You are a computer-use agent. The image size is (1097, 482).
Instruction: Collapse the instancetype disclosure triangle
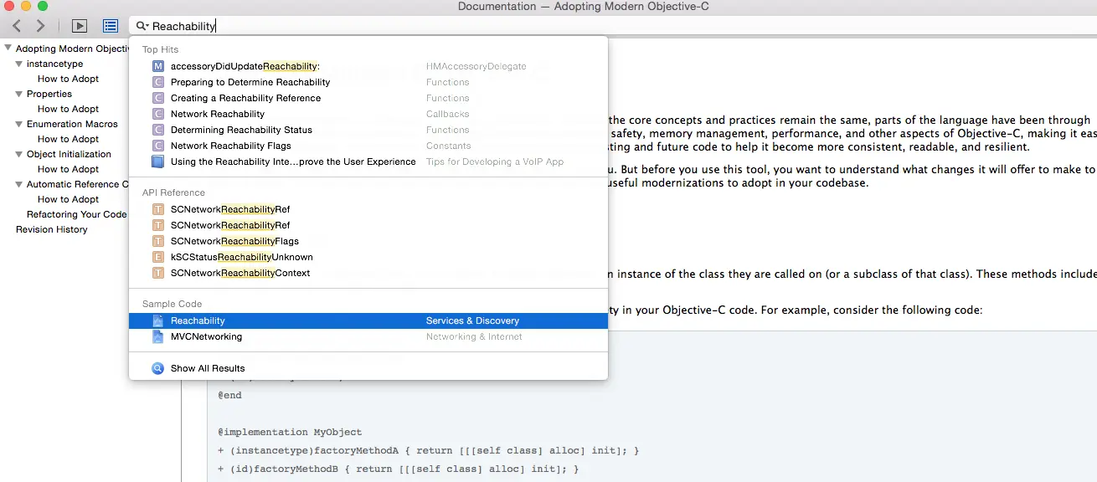tap(19, 64)
